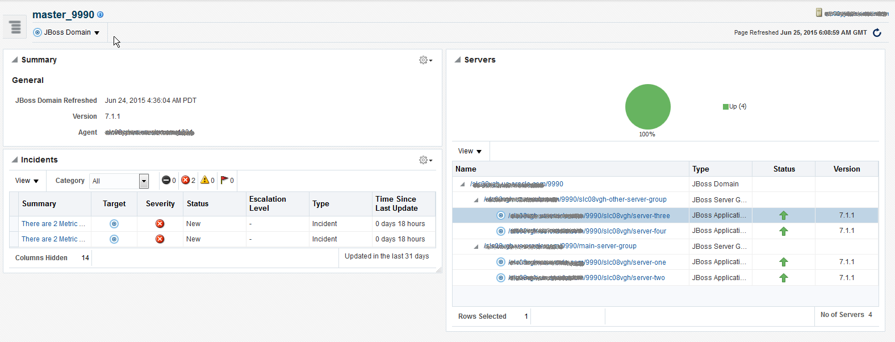Screen dimensions: 895x342
Task: Click the info icon next to master_9990
Action: (101, 14)
